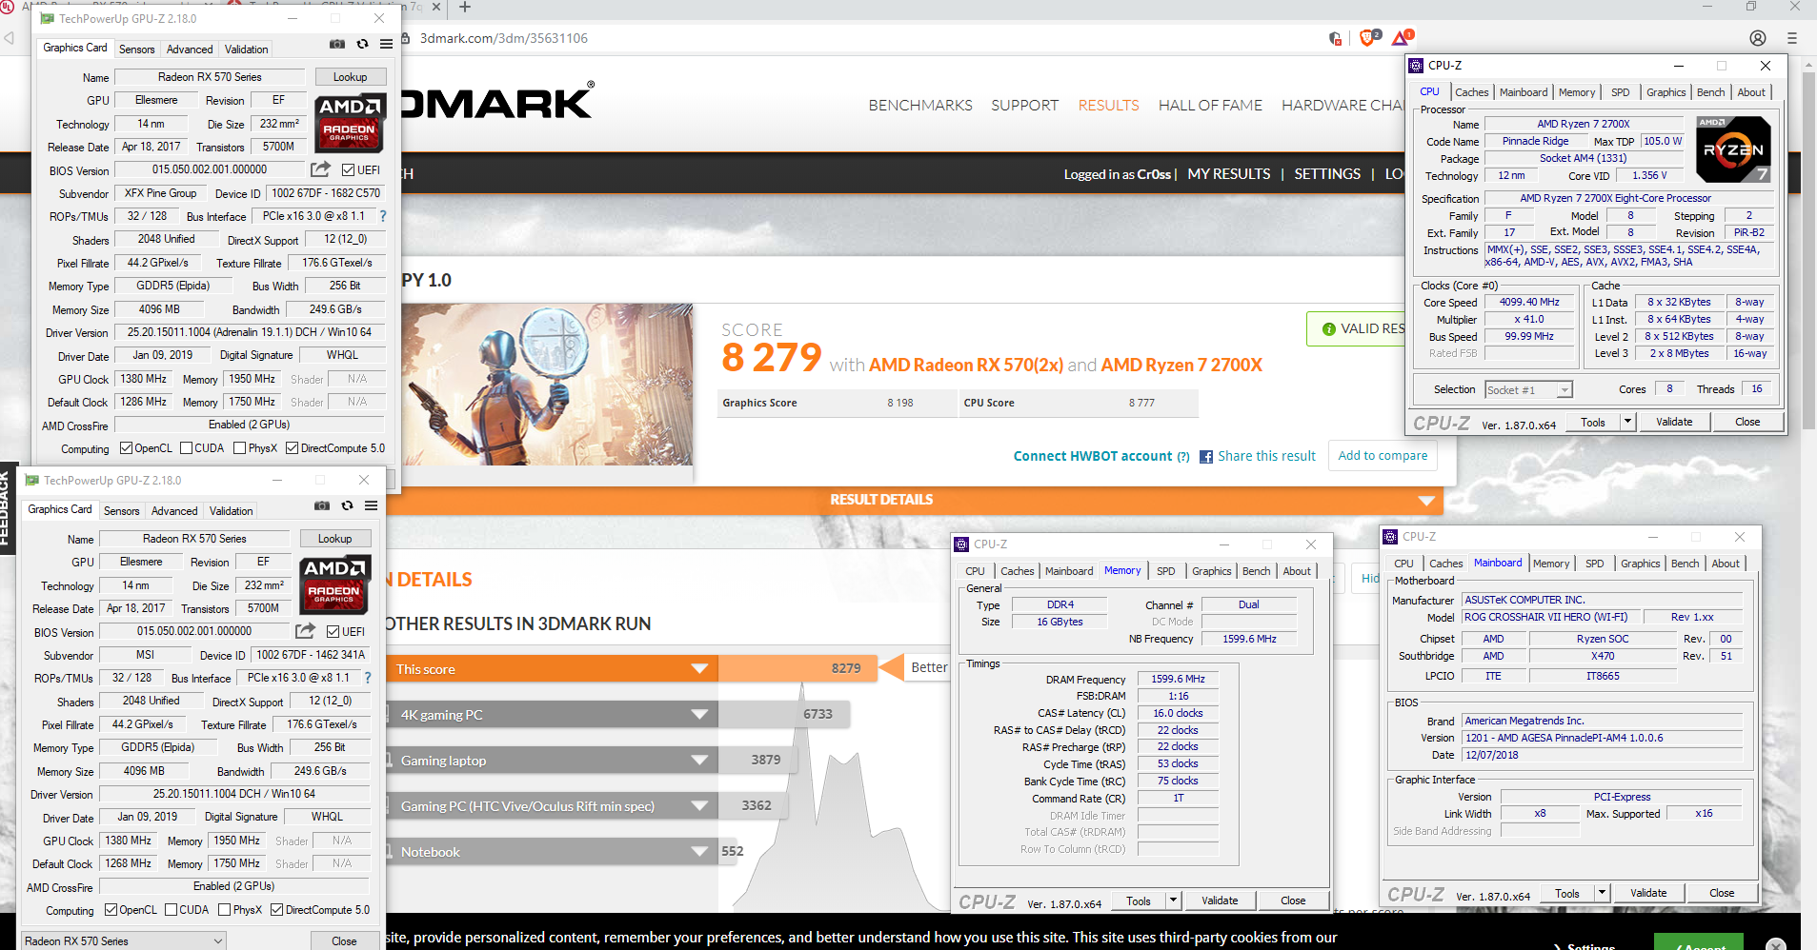1817x950 pixels.
Task: Click camera screenshot icon in upper GPU-Z window
Action: click(337, 44)
